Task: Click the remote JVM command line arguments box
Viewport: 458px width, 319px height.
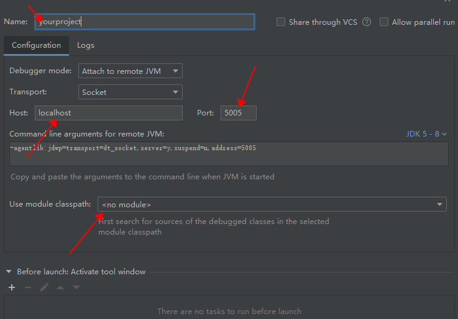Action: tap(229, 154)
